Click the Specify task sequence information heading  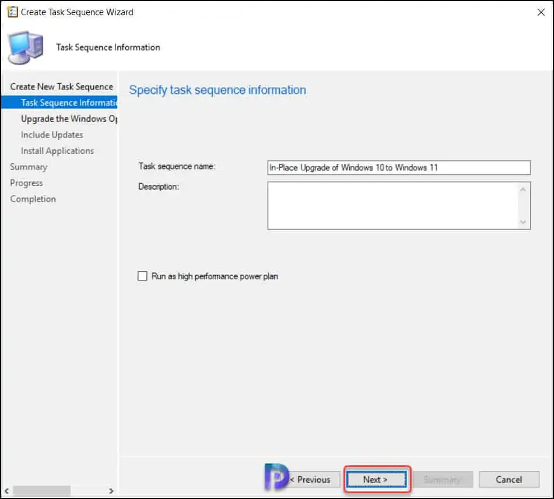point(218,90)
